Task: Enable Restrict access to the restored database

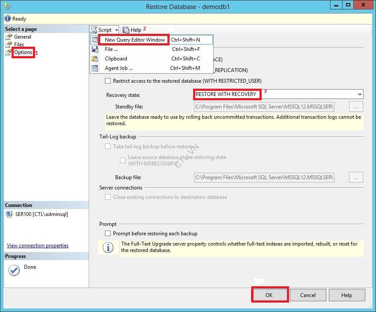Action: tap(108, 81)
